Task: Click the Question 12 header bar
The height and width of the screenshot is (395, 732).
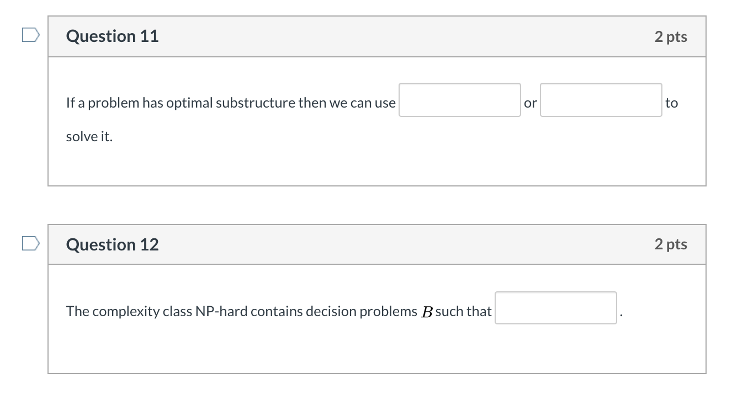Action: [x=377, y=244]
